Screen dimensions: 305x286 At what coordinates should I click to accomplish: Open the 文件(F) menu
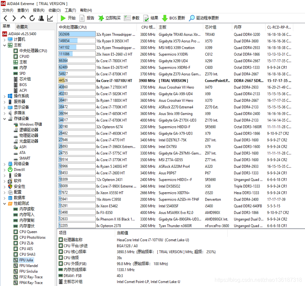tap(8, 10)
